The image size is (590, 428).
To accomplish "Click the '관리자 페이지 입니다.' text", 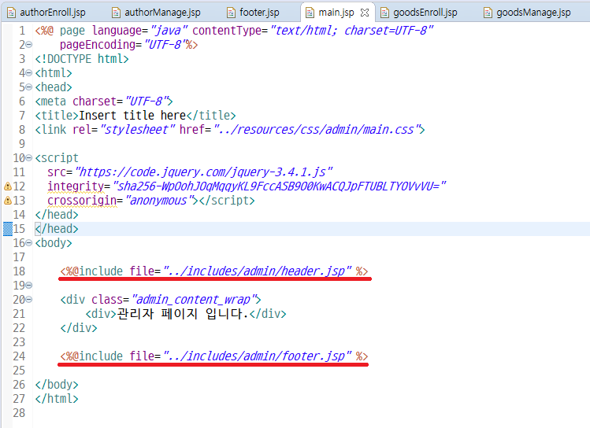I will coord(183,314).
